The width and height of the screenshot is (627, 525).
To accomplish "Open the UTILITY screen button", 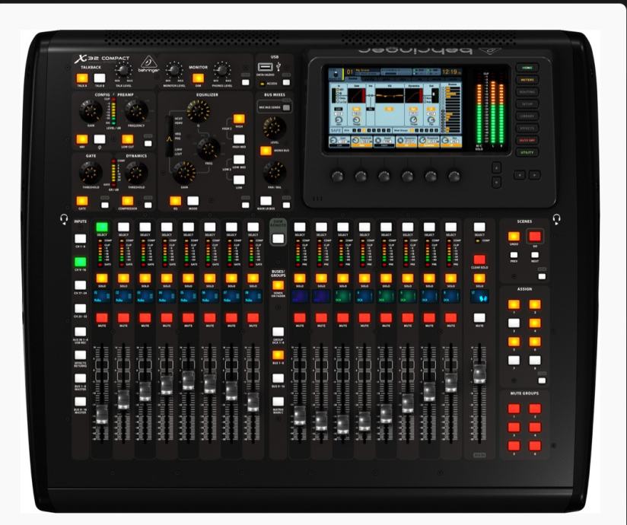I will (527, 152).
